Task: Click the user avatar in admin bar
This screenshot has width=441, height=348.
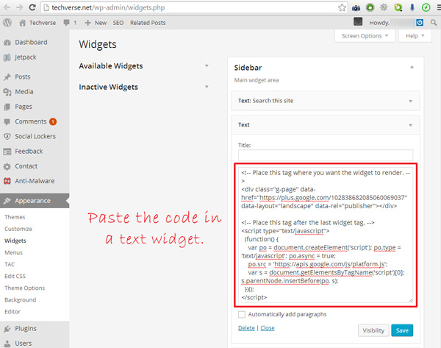Action: click(358, 21)
